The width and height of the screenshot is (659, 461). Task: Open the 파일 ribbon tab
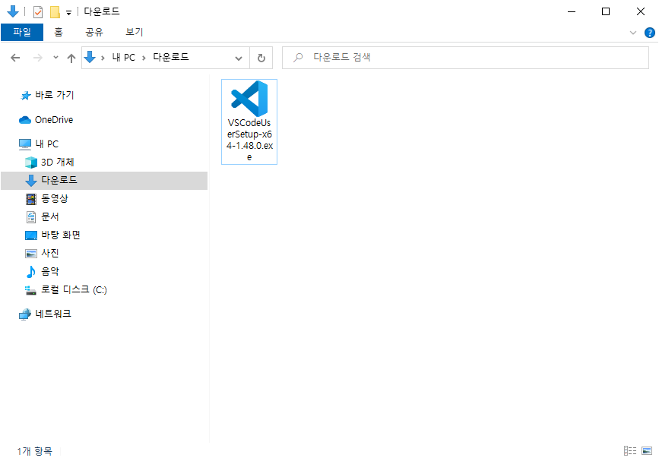click(x=22, y=32)
